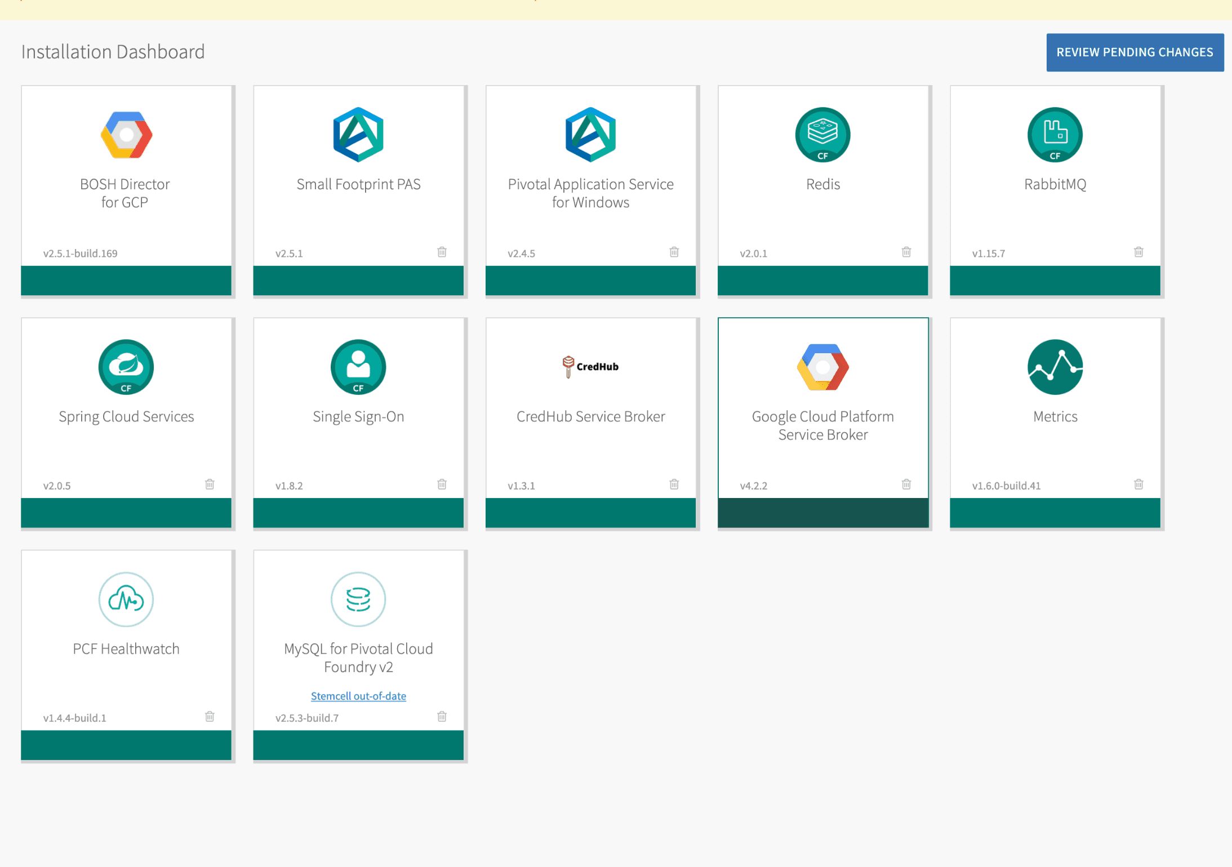Open the RabbitMQ tile icon
The height and width of the screenshot is (867, 1232).
pos(1055,135)
